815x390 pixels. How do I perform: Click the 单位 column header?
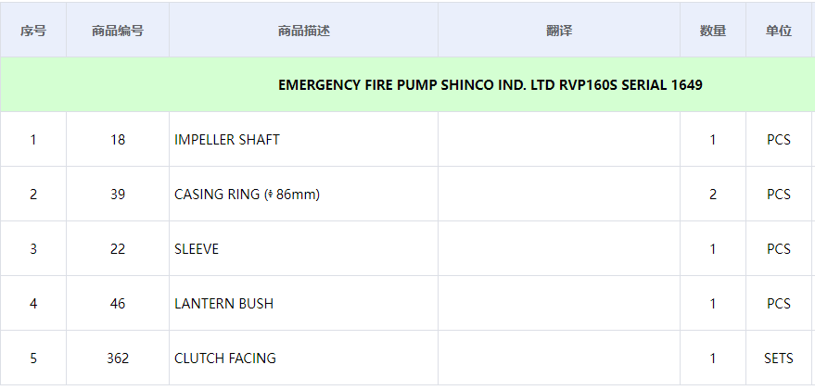click(x=779, y=31)
